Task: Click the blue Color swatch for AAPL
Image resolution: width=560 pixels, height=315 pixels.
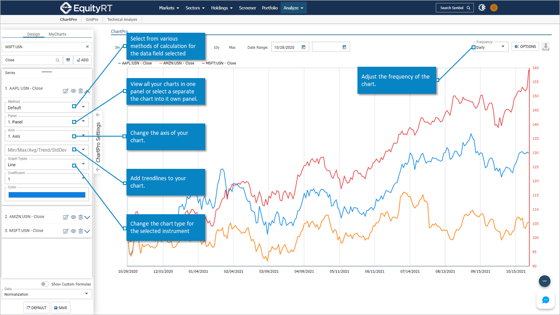Action: tap(47, 195)
